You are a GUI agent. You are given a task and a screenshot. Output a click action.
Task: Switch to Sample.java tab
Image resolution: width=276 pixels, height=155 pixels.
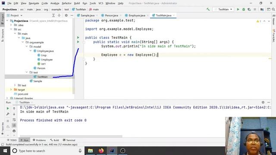pos(88,15)
